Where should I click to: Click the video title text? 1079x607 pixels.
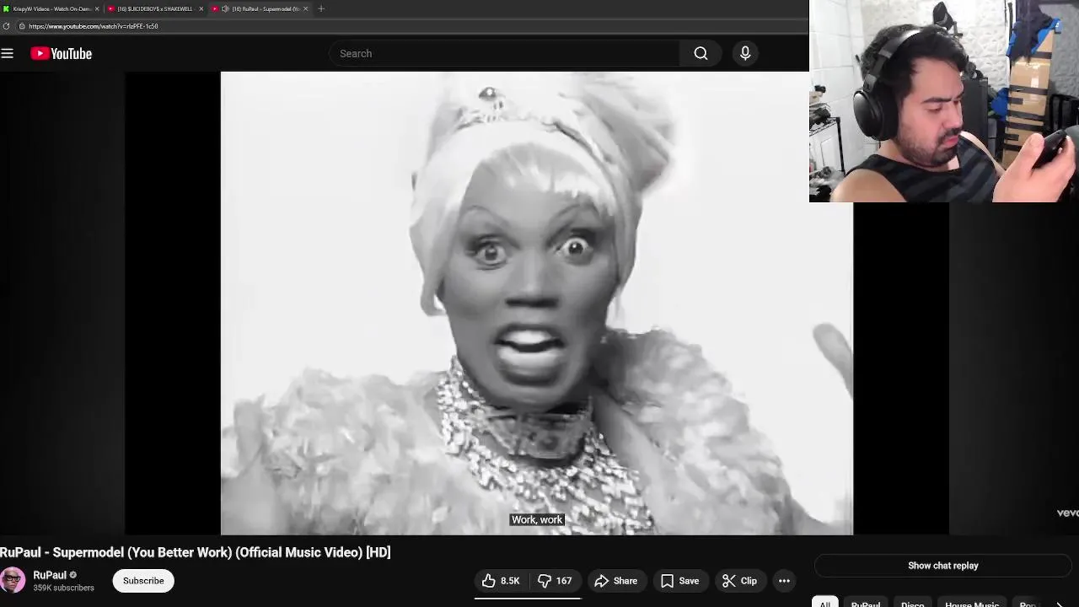coord(196,552)
